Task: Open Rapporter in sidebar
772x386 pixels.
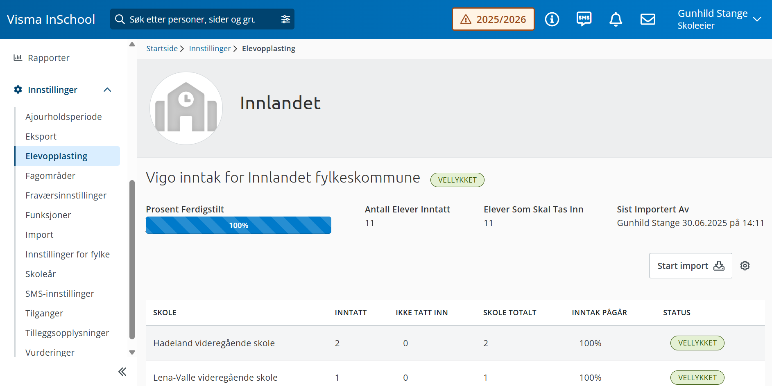Action: [48, 58]
